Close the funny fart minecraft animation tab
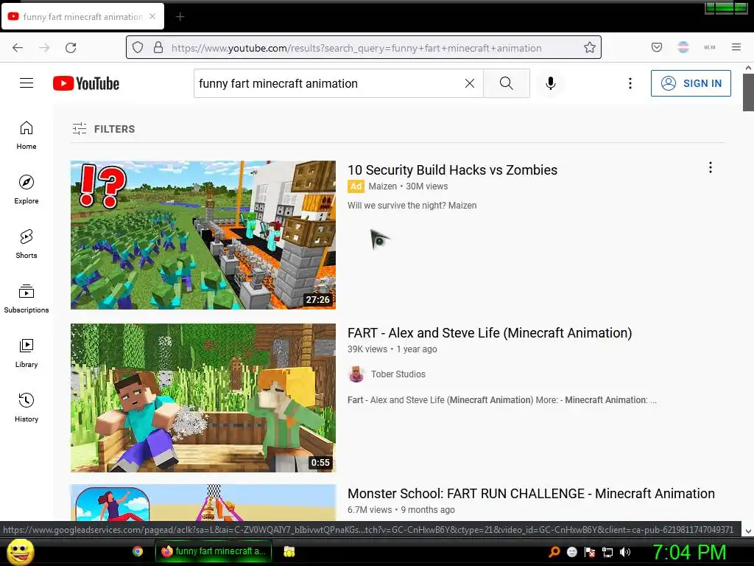The height and width of the screenshot is (566, 754). [x=152, y=16]
